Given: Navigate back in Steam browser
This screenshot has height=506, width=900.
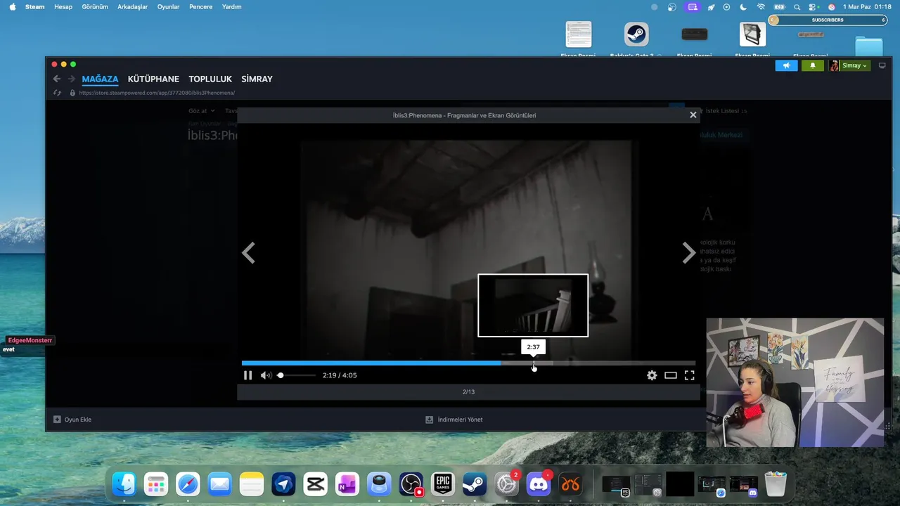Looking at the screenshot, I should (x=57, y=79).
